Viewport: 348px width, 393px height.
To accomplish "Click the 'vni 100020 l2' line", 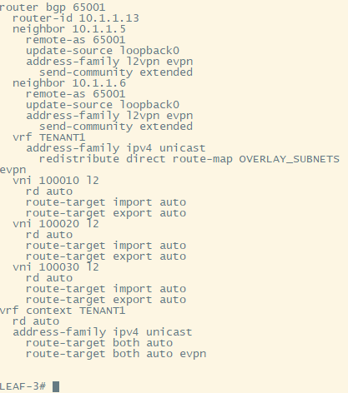I will [56, 224].
